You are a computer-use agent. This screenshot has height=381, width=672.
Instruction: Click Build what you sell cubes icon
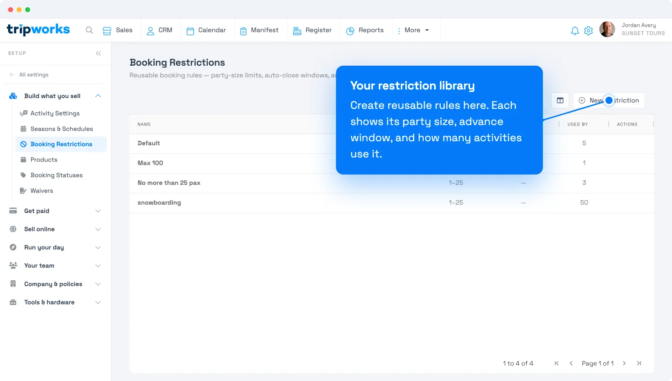[13, 96]
